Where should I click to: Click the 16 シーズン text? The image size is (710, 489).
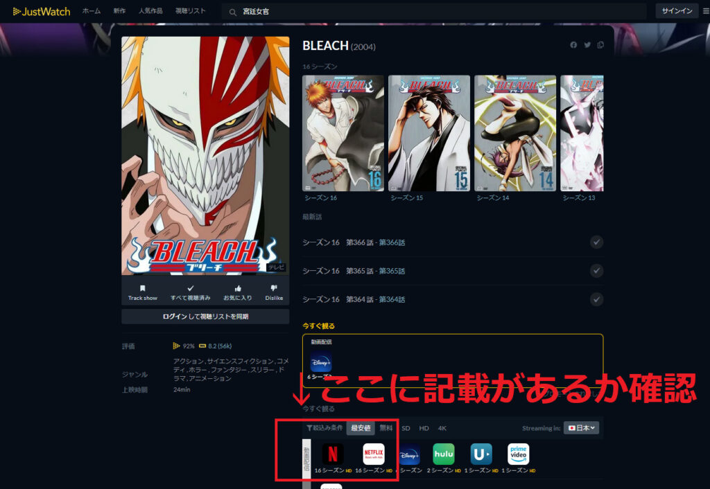[320, 66]
